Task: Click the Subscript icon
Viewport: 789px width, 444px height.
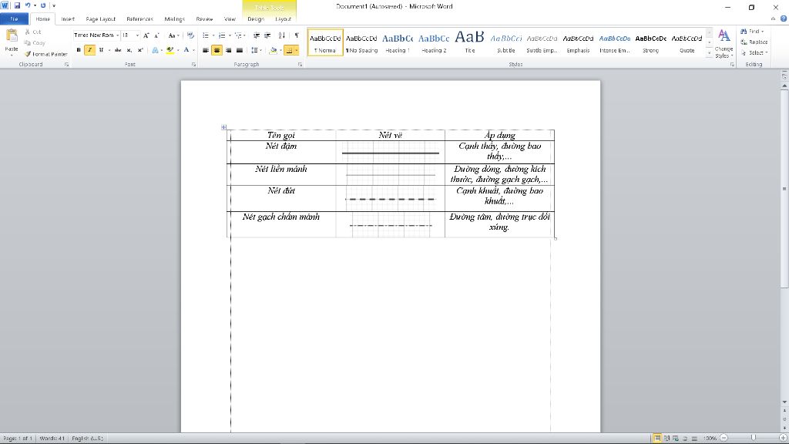Action: (129, 50)
